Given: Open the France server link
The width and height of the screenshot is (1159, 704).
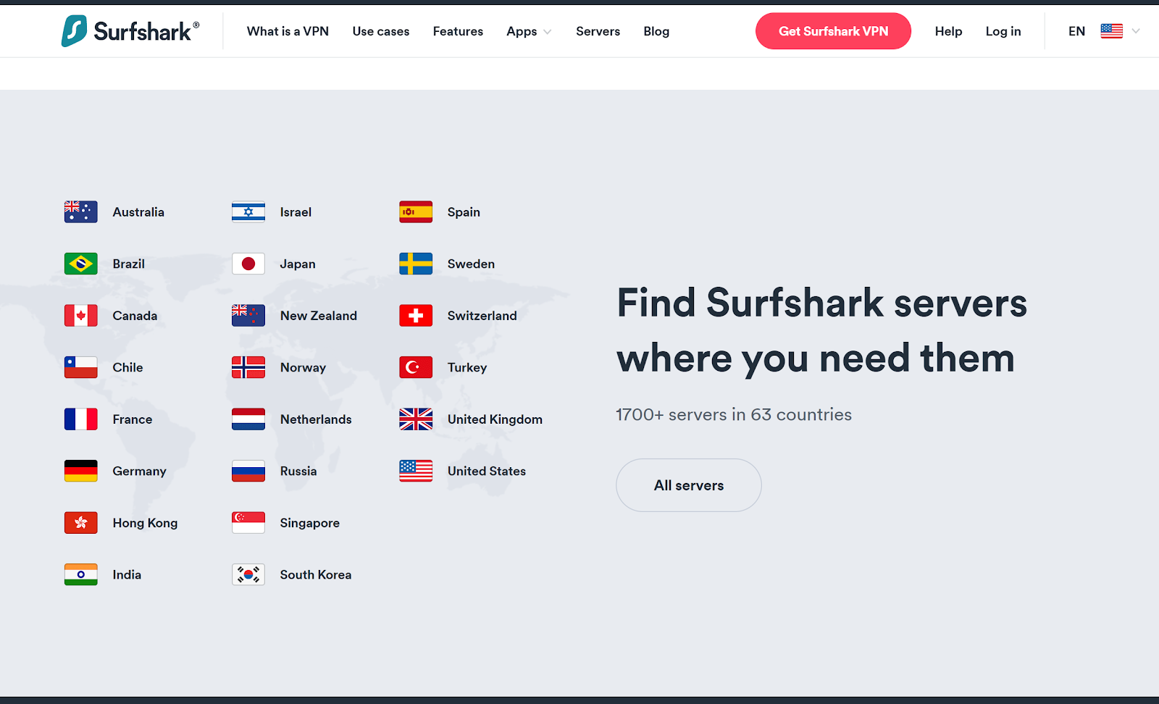Looking at the screenshot, I should (133, 419).
